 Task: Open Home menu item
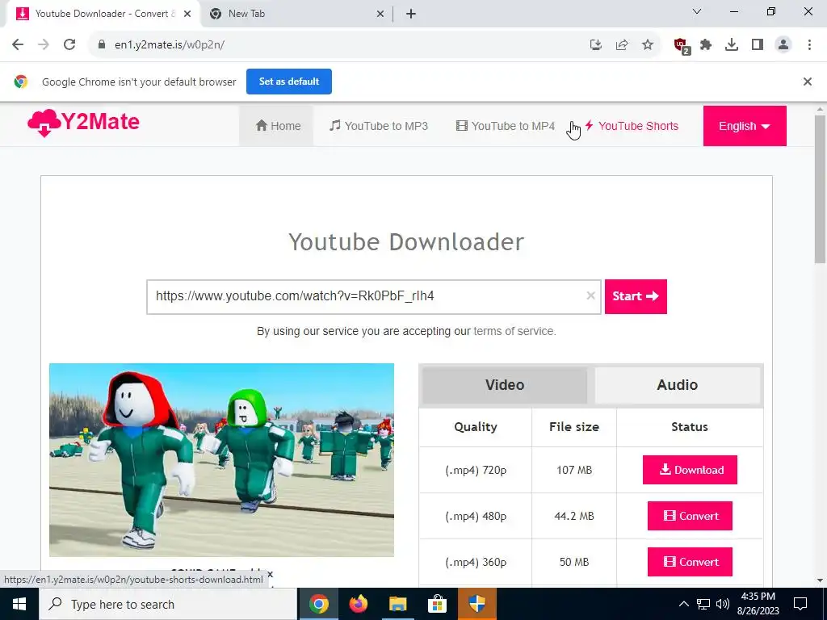tap(278, 126)
